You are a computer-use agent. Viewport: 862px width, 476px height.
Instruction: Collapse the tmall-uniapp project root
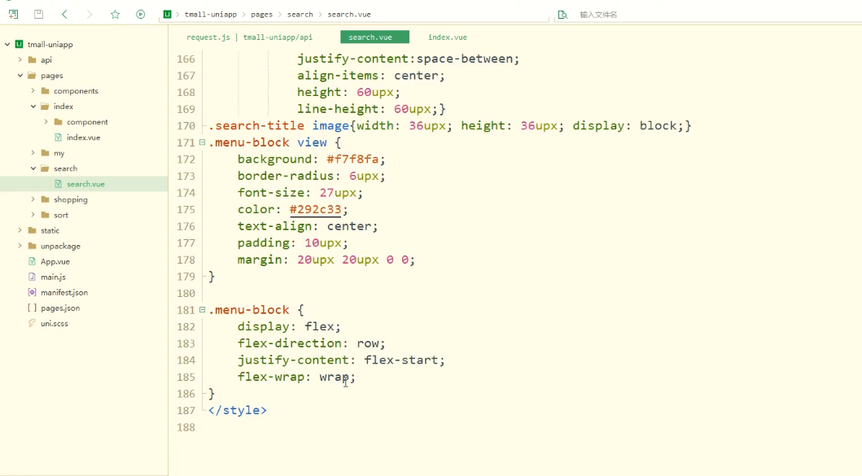[7, 44]
